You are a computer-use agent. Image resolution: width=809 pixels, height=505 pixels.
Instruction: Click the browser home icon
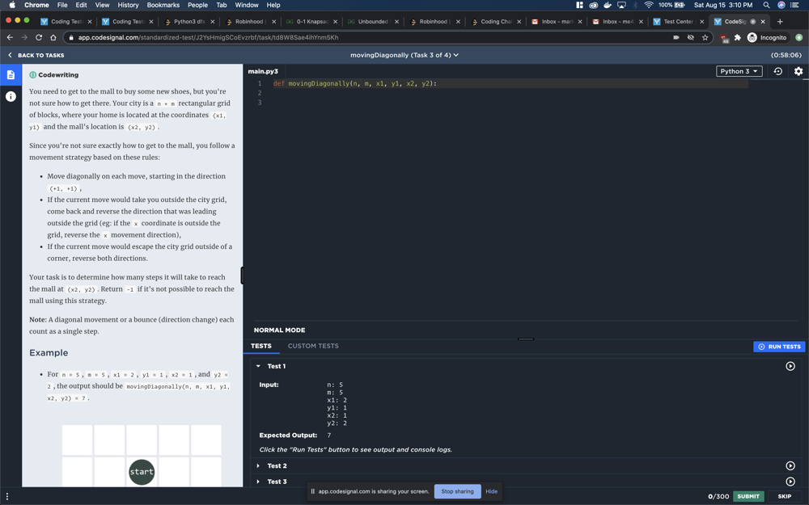pos(53,37)
